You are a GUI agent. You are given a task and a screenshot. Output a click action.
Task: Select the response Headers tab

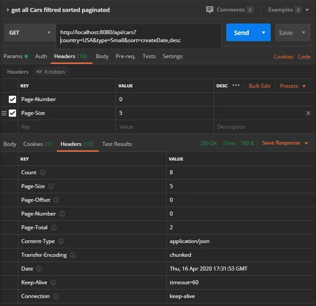tap(76, 144)
